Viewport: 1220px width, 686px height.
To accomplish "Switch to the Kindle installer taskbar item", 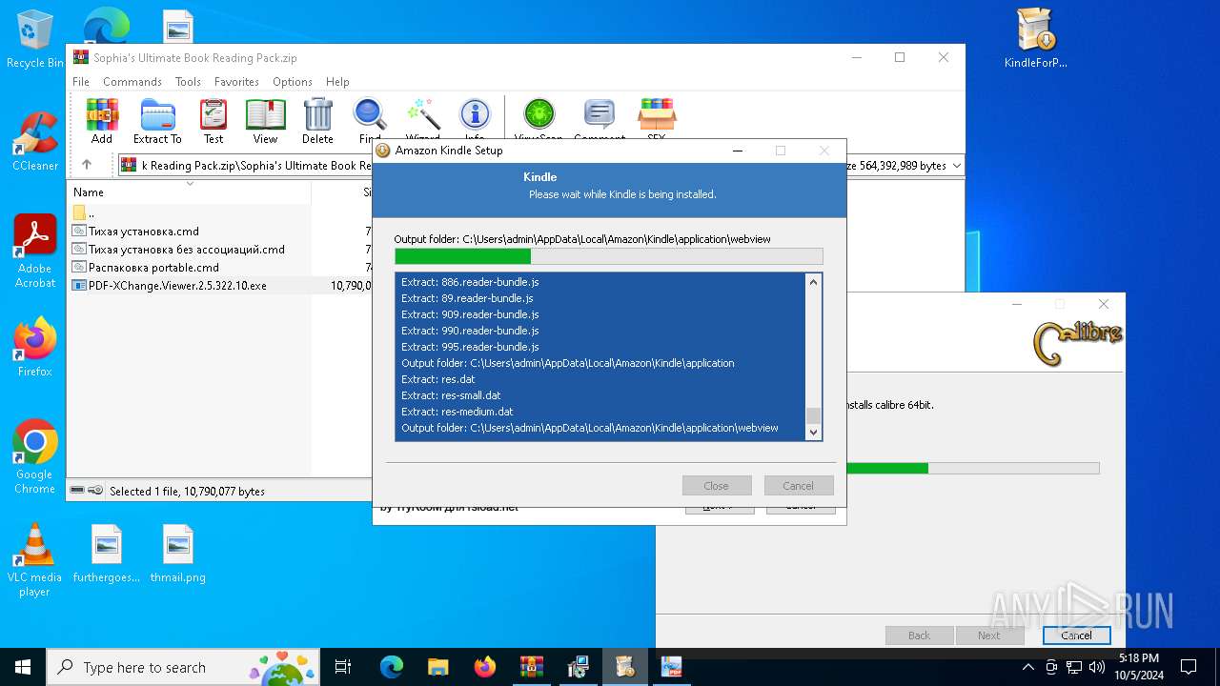I will tap(624, 667).
